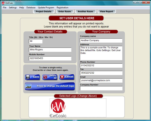The image size is (151, 121).
Task: Click the picture icon on logo button
Action: click(28, 86)
